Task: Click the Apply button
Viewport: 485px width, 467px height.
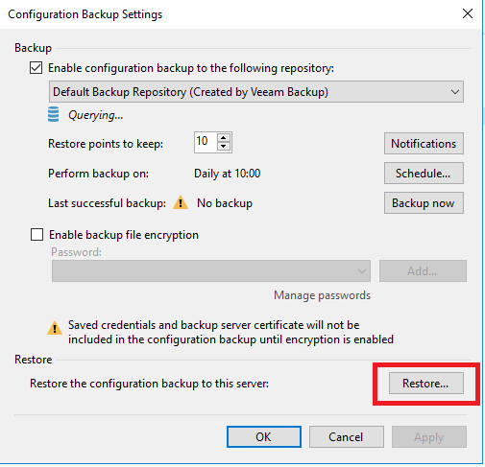Action: pyautogui.click(x=429, y=436)
